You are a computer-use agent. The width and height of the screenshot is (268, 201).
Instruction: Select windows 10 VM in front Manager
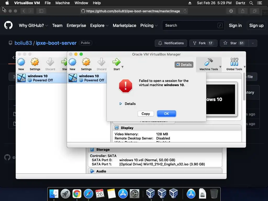tap(87, 78)
